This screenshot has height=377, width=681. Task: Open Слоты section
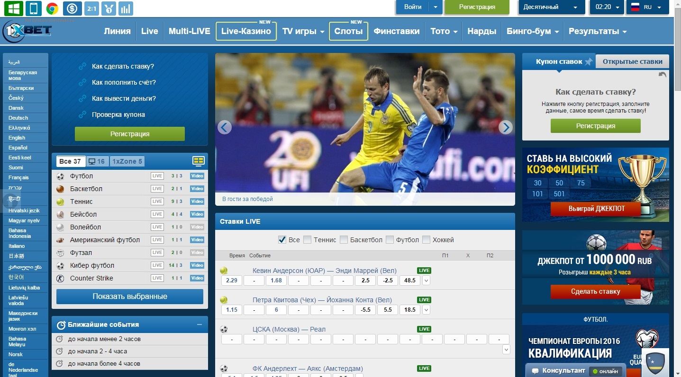348,31
